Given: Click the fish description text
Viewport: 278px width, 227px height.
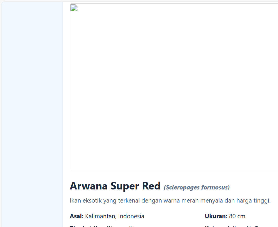Looking at the screenshot, I should [170, 201].
